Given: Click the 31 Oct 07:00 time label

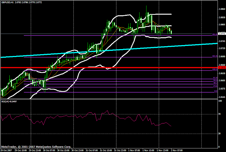Looking at the screenshot, I should click(x=92, y=151).
